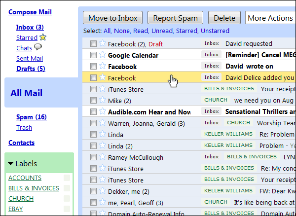Image resolution: width=296 pixels, height=216 pixels.
Task: Star the me, Pearl, Geoff conversation
Action: click(x=103, y=202)
